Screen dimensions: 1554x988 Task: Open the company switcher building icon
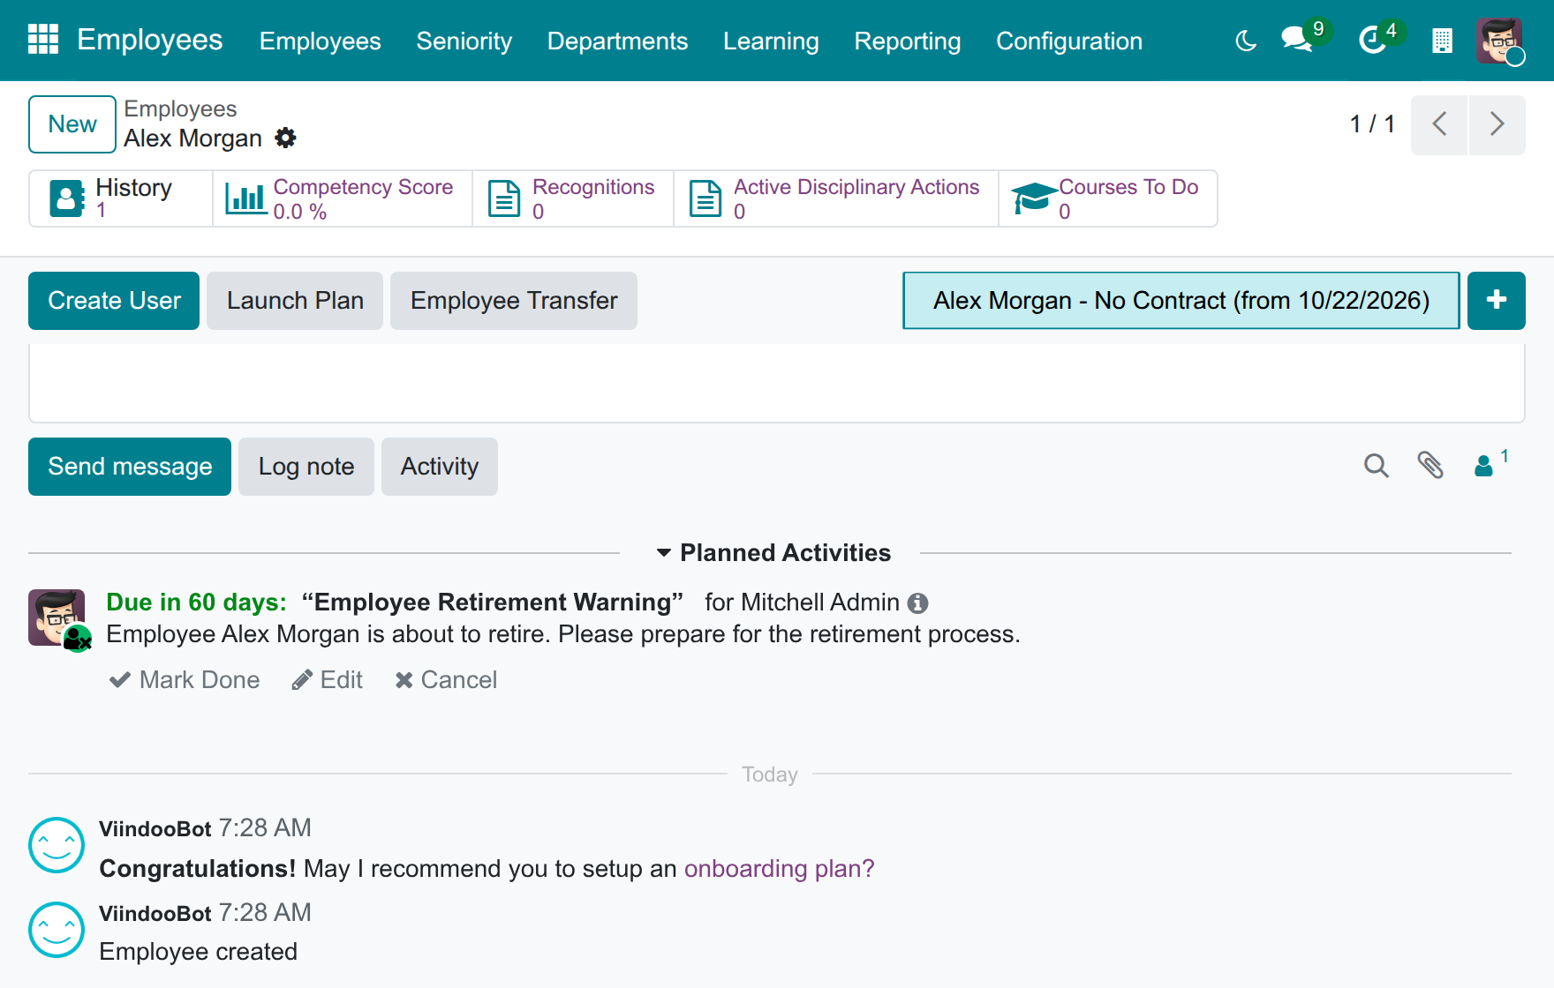click(1442, 41)
